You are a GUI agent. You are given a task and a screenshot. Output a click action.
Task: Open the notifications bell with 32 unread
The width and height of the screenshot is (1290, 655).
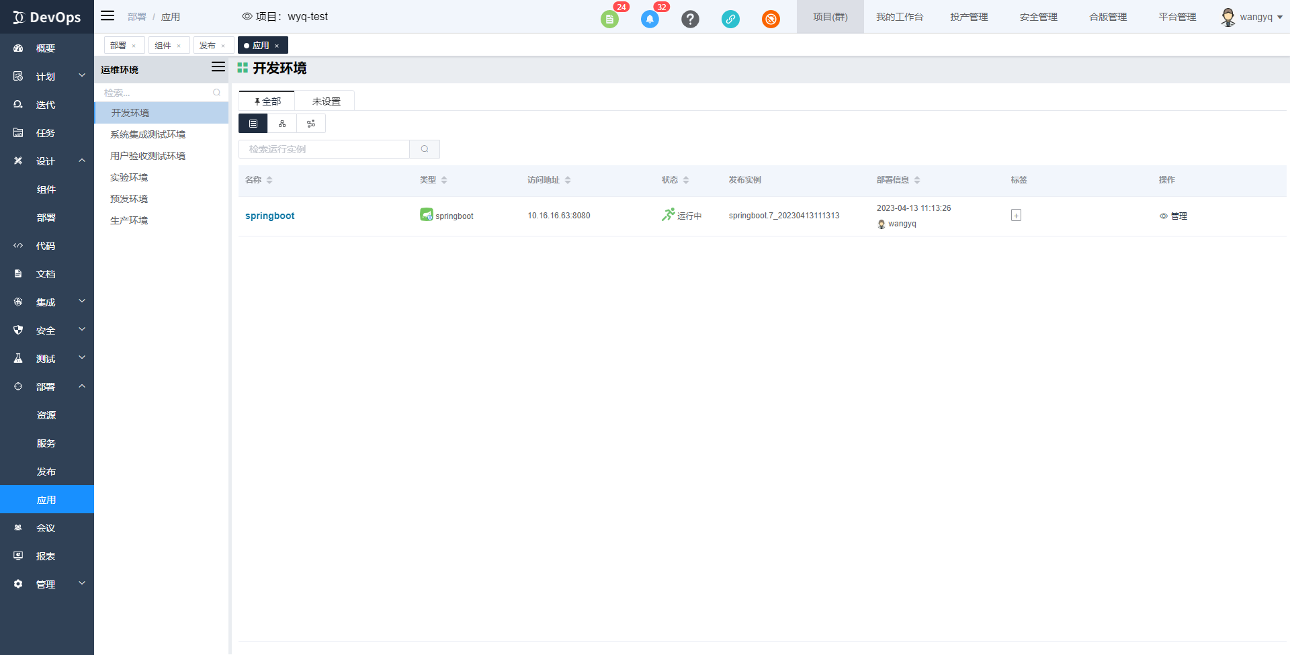click(650, 19)
